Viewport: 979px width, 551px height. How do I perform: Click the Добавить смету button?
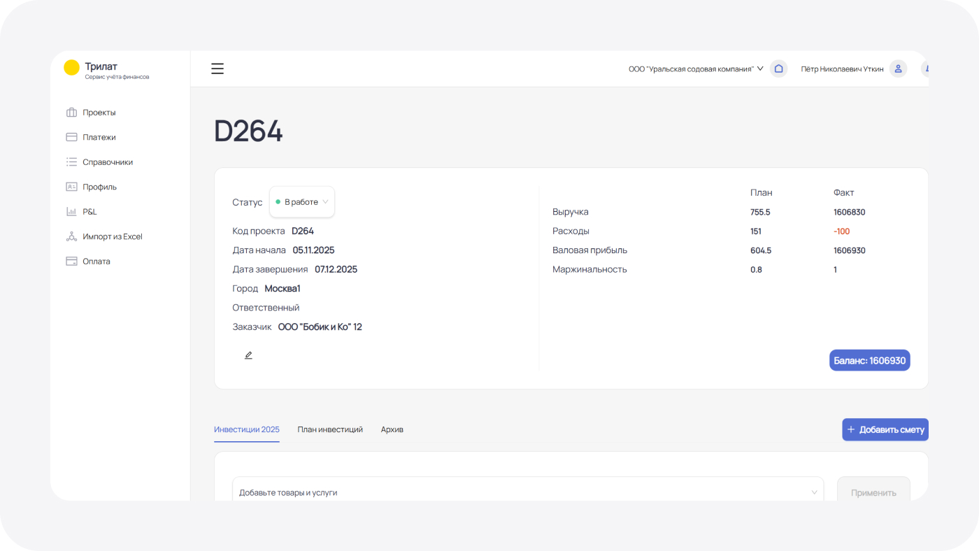coord(885,429)
